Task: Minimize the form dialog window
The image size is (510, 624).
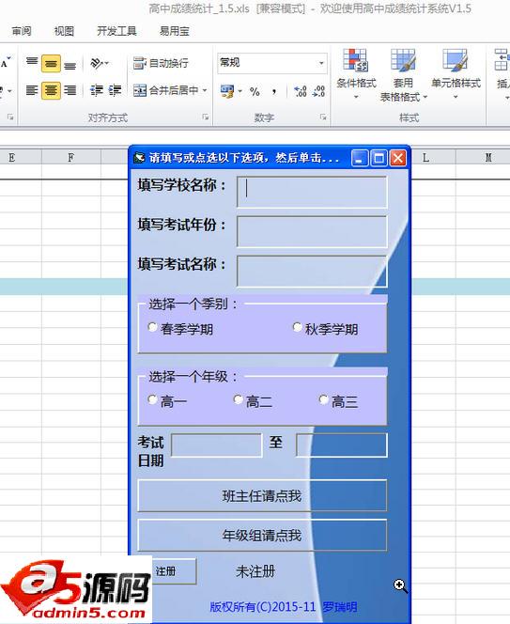Action: click(x=360, y=158)
